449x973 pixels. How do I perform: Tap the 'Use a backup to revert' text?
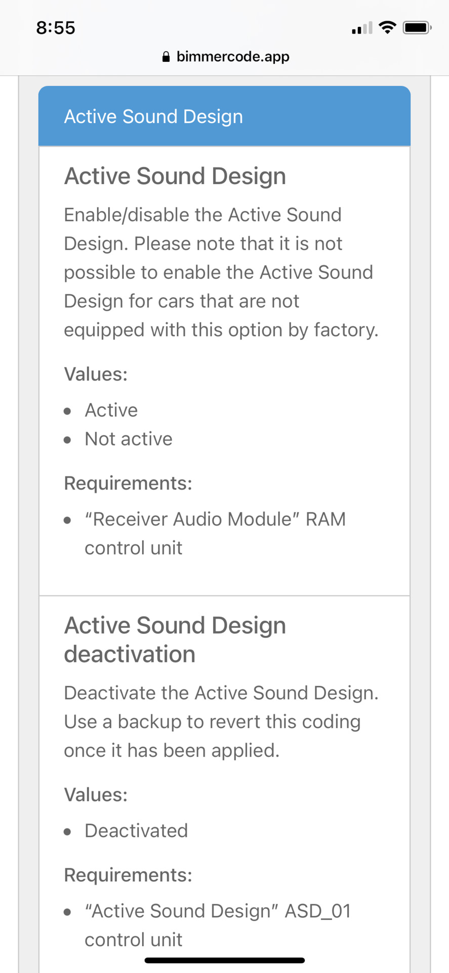click(x=213, y=722)
